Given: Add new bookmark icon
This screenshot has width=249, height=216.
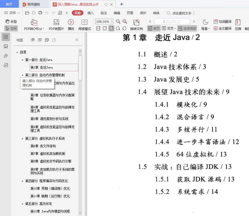Looking at the screenshot, I should (x=47, y=40).
